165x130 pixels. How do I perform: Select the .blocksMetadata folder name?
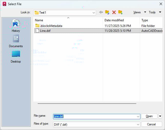pos(51,26)
